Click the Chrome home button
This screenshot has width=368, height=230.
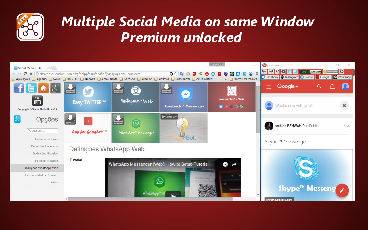[31, 74]
